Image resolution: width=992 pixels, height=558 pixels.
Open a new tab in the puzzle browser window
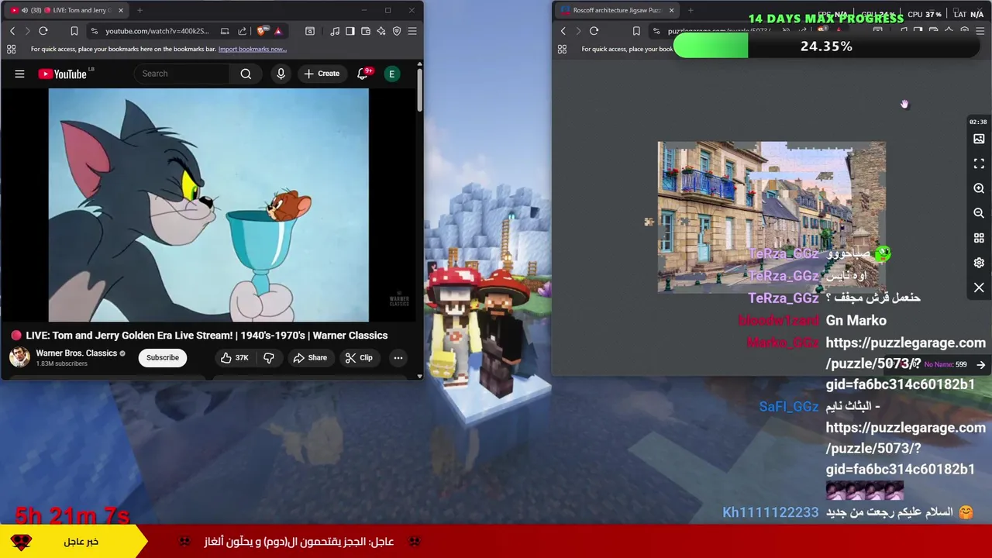(x=690, y=10)
